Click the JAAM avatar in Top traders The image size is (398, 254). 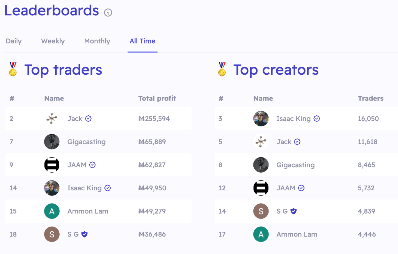point(52,165)
